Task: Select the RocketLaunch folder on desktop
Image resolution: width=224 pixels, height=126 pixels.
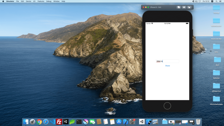Action: point(216,21)
